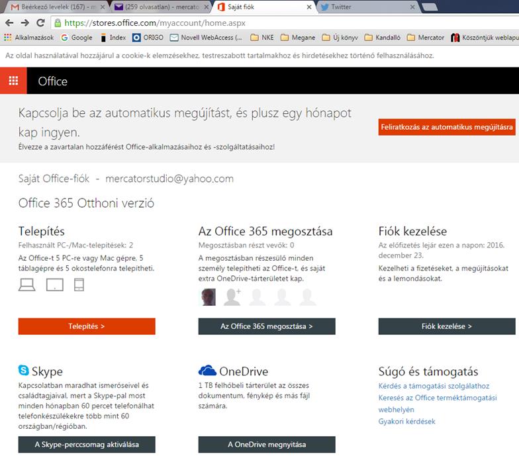Image resolution: width=519 pixels, height=456 pixels.
Task: Click the Felhasznált PC-/Mac-telepítések: 2 text
Action: 75,245
